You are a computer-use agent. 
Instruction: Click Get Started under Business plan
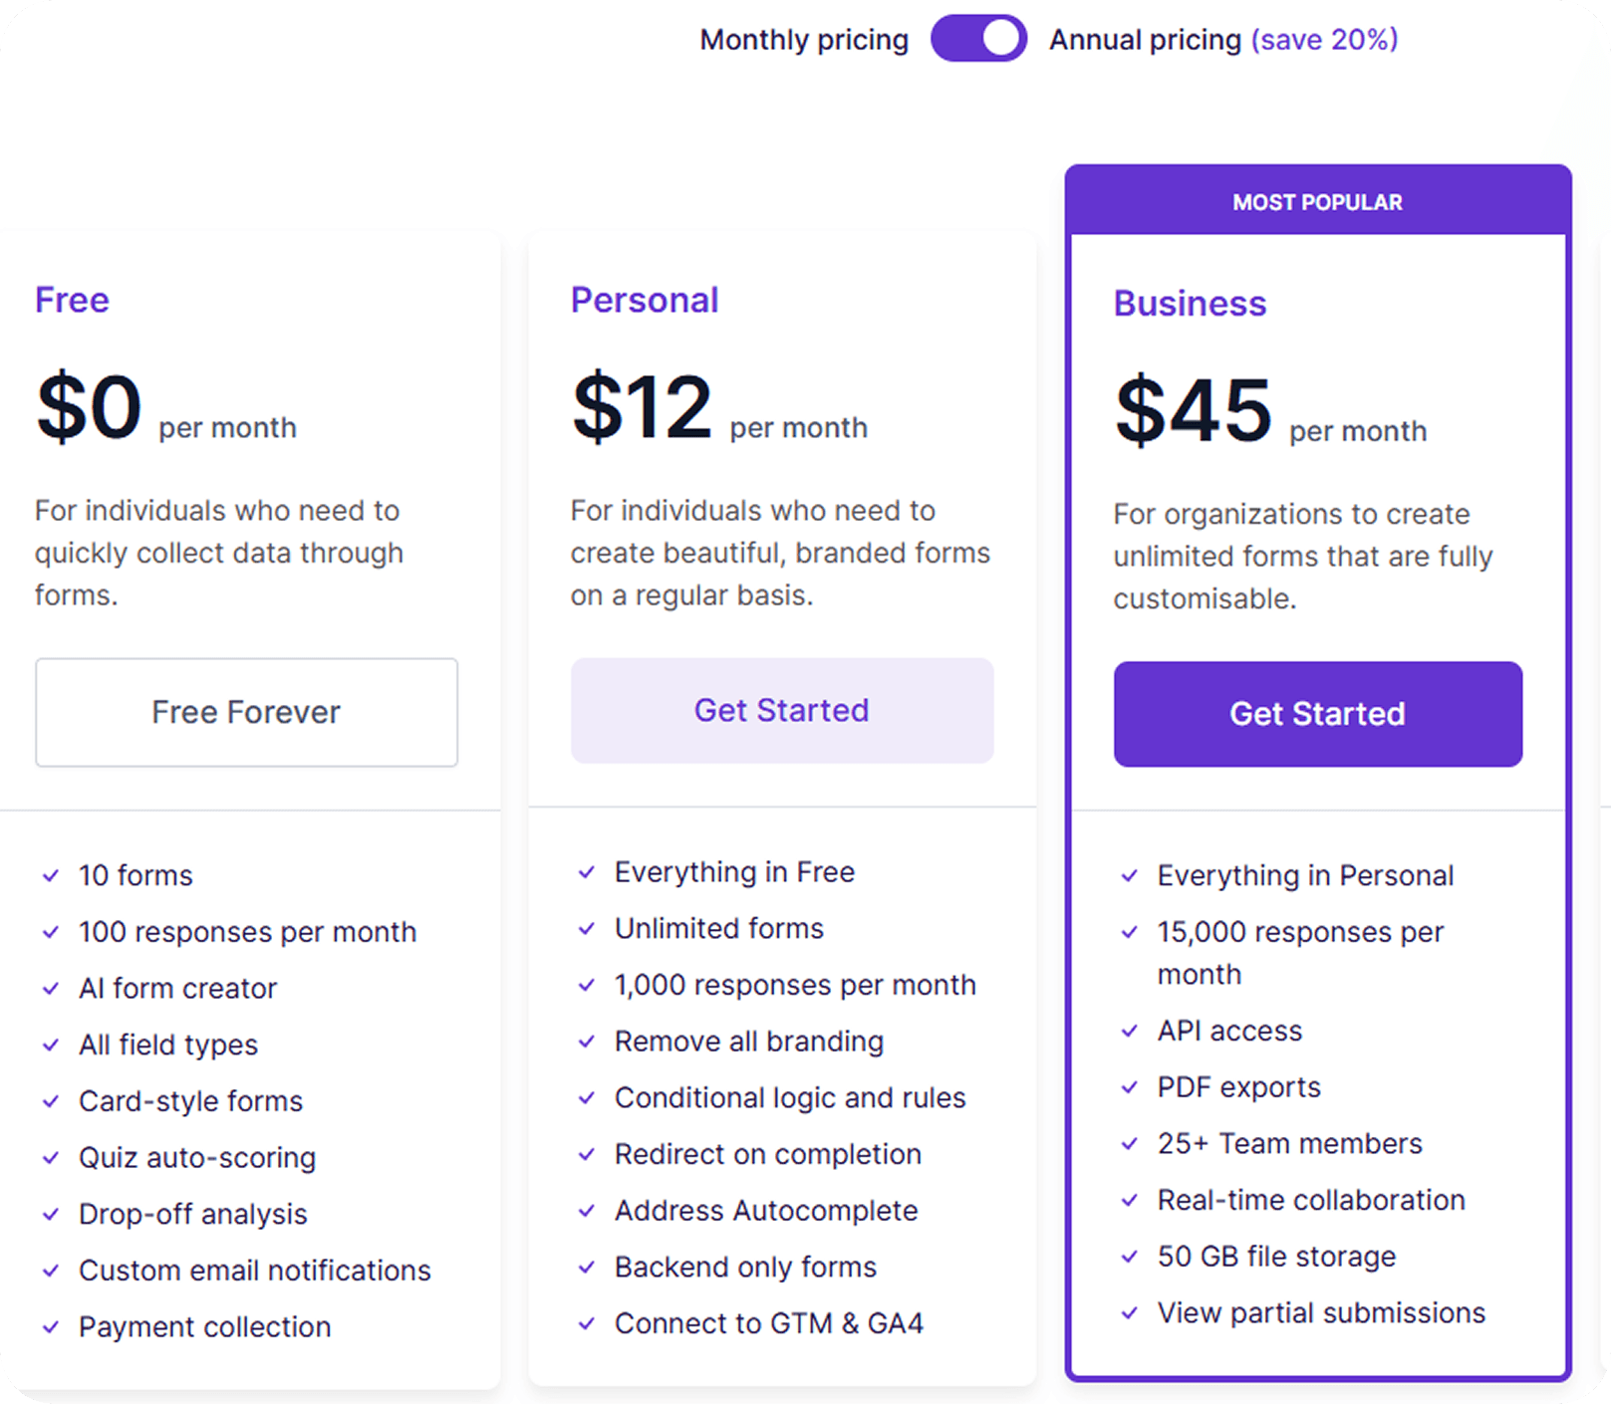pyautogui.click(x=1317, y=714)
